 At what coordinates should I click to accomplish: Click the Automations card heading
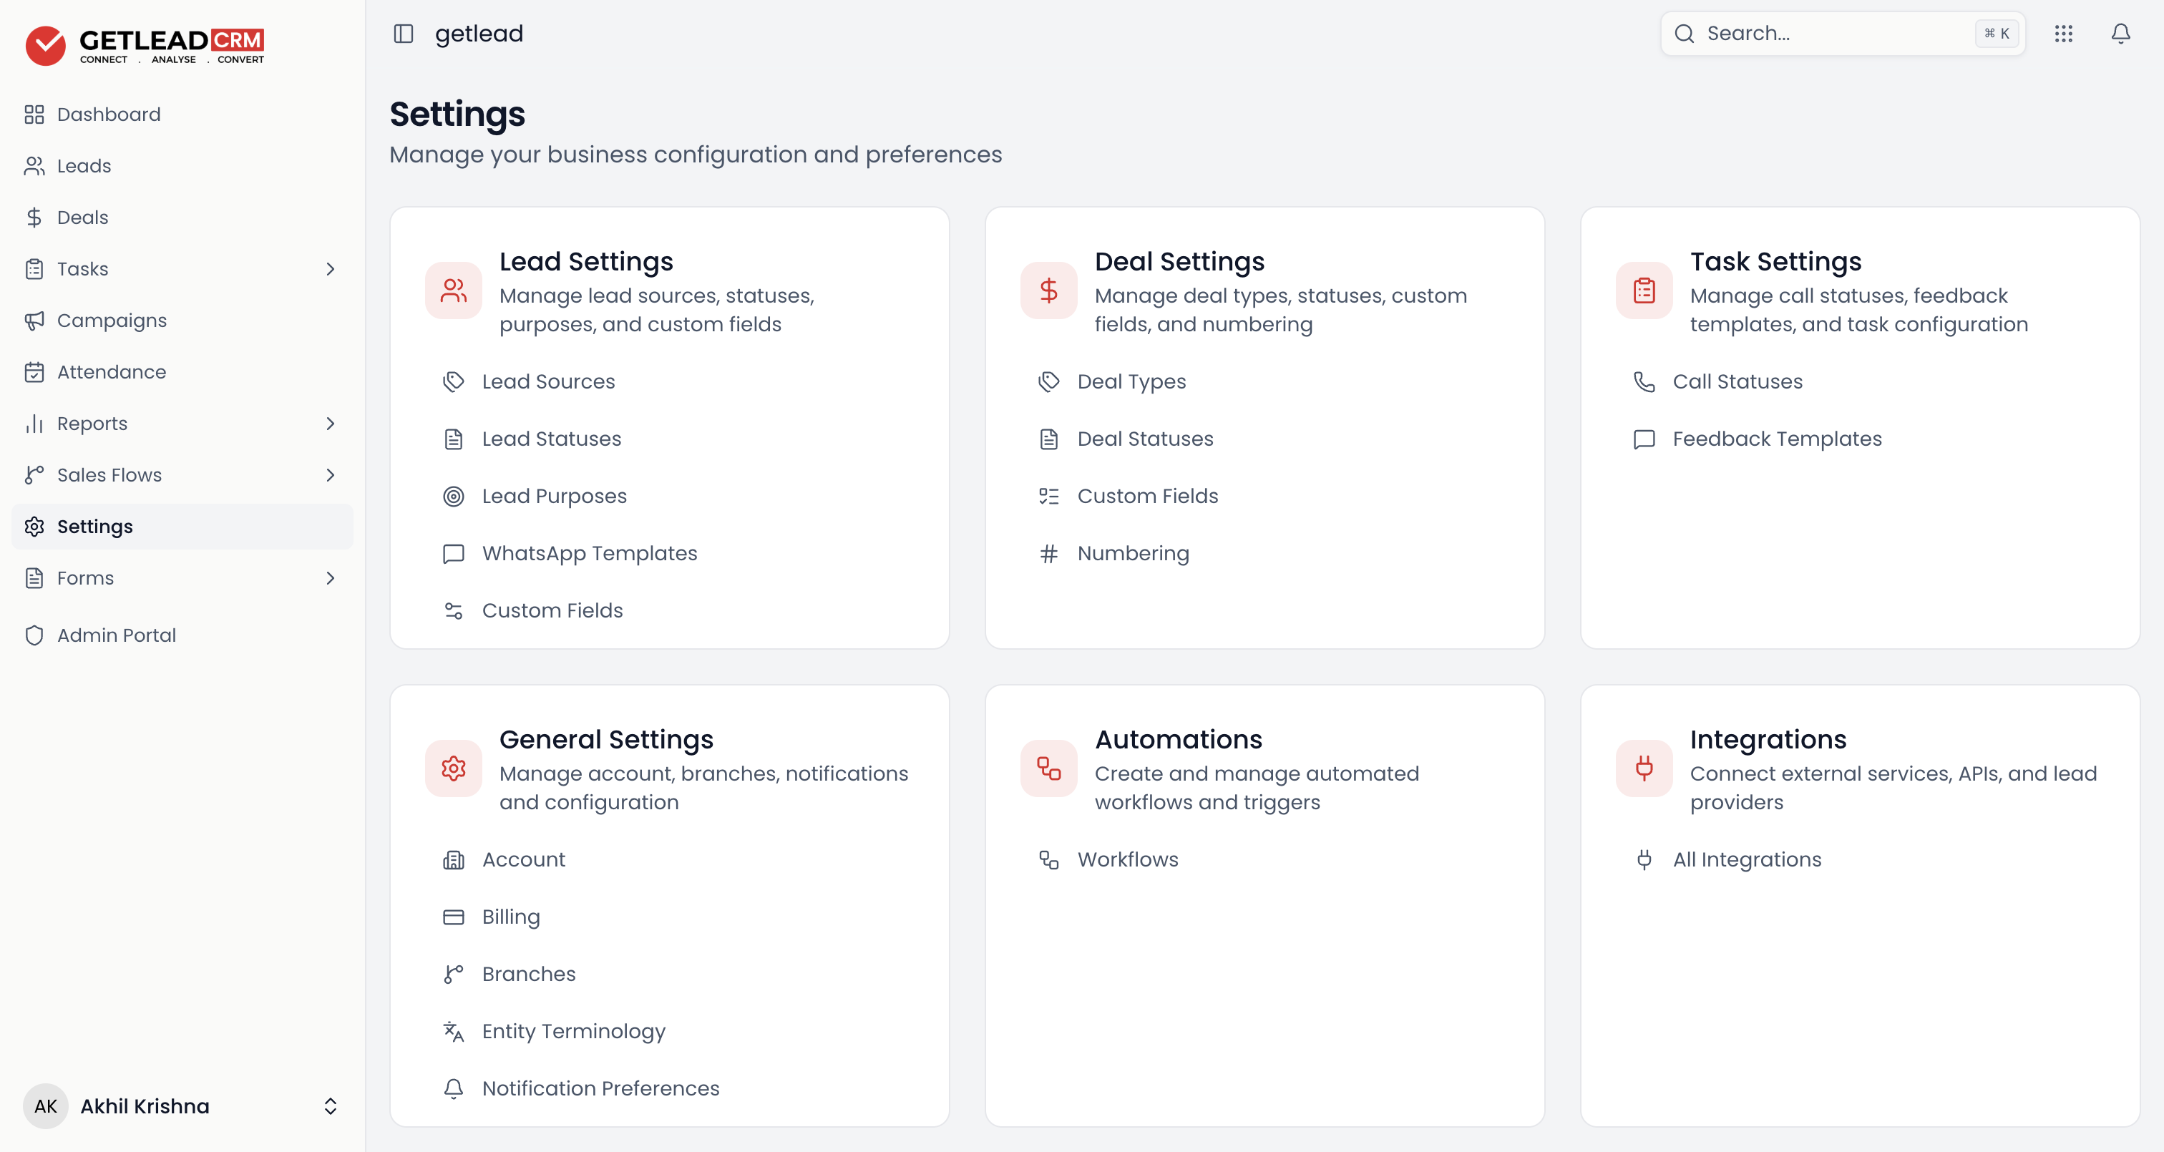click(1178, 739)
